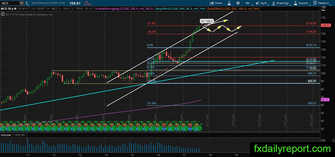Click the $159.99 Fibonacci level label
This screenshot has width=335, height=157.
[311, 23]
